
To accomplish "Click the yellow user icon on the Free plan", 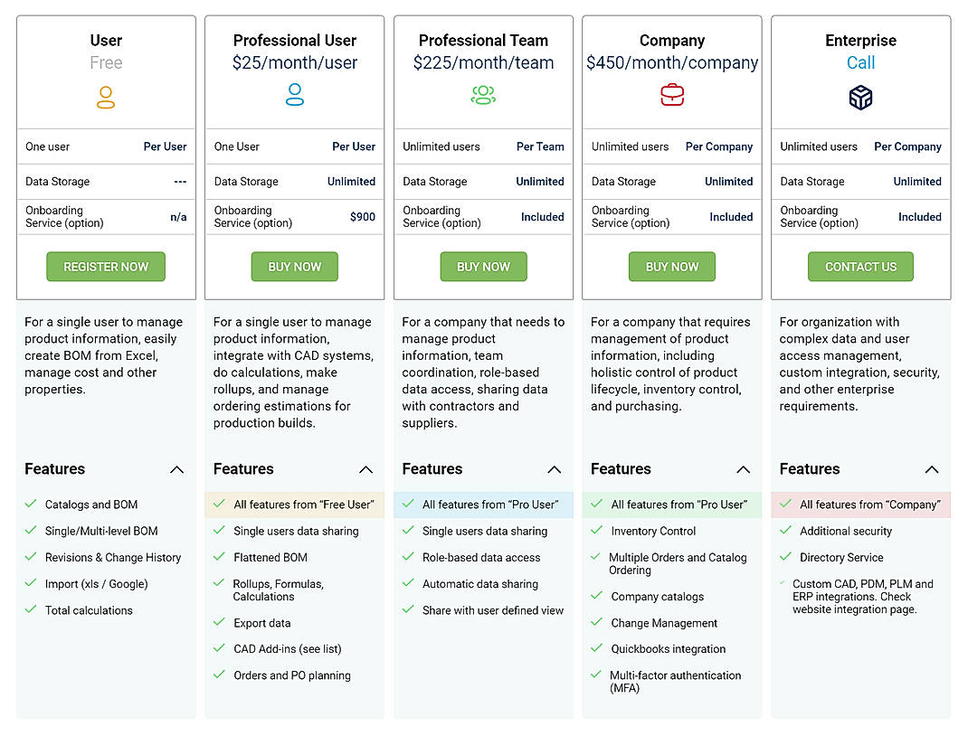I will [x=106, y=97].
